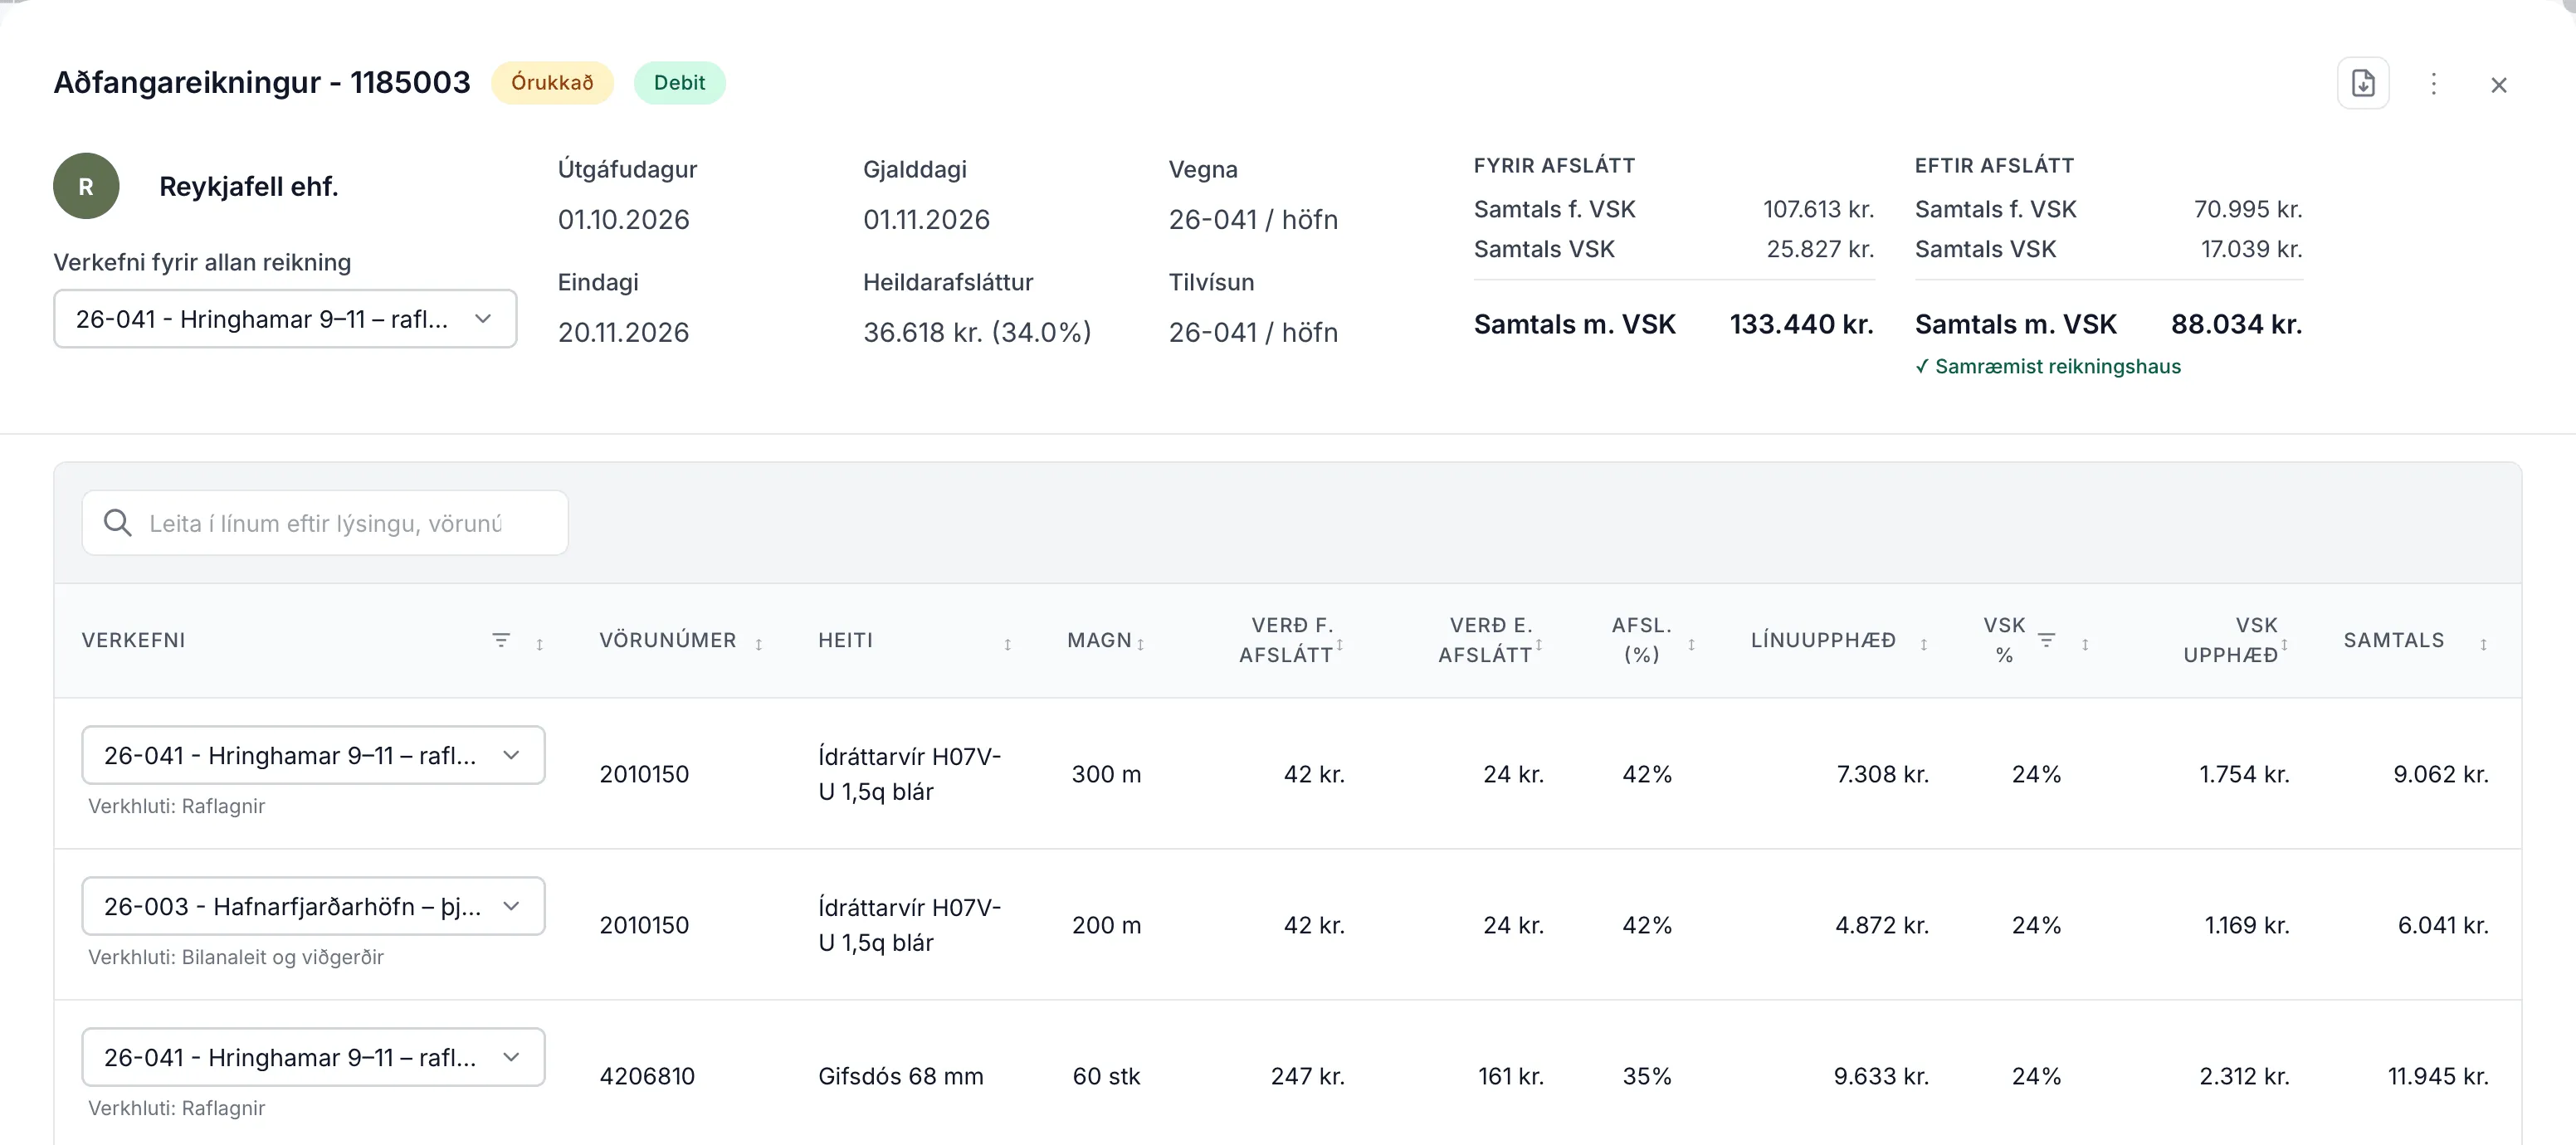The width and height of the screenshot is (2576, 1145).
Task: Sort by Línuupphæð column
Action: 1923,644
